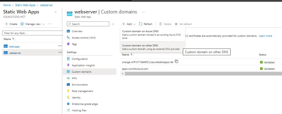
Task: Click in the sidebar Search box
Action: tap(88, 24)
